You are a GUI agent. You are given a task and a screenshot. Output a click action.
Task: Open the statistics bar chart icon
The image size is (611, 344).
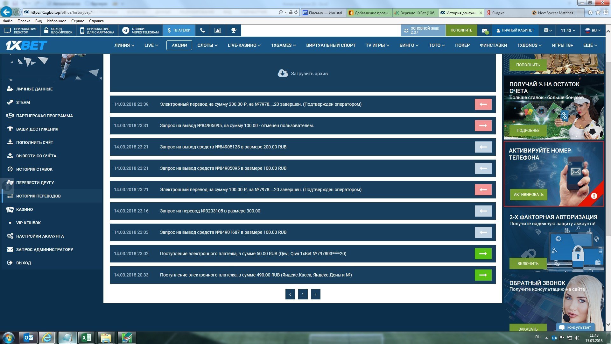pyautogui.click(x=218, y=30)
